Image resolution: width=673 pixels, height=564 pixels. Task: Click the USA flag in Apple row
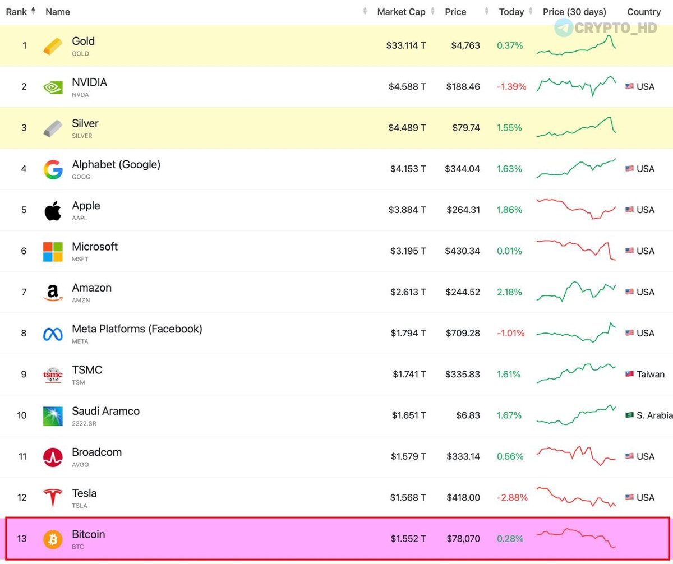pos(629,210)
